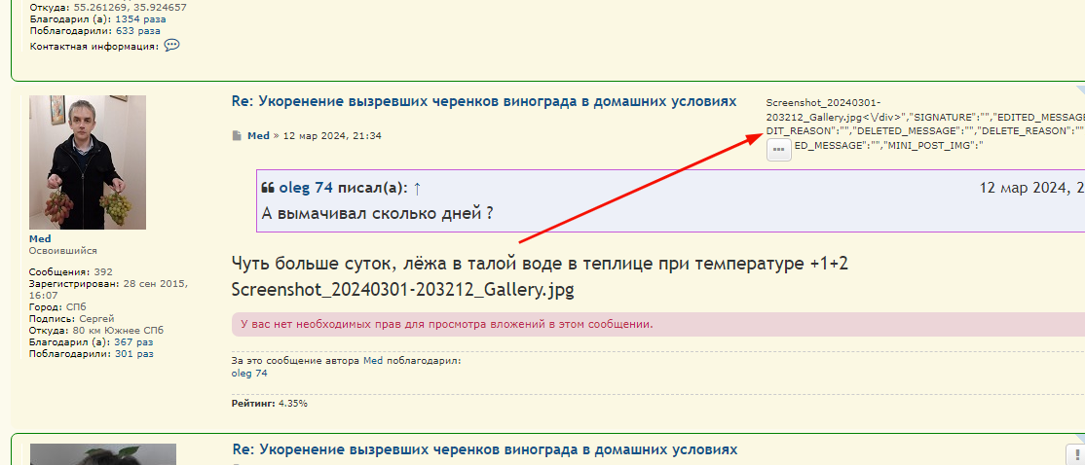Open the contact information speech bubble icon
Screen dimensions: 1085x465
pos(171,45)
